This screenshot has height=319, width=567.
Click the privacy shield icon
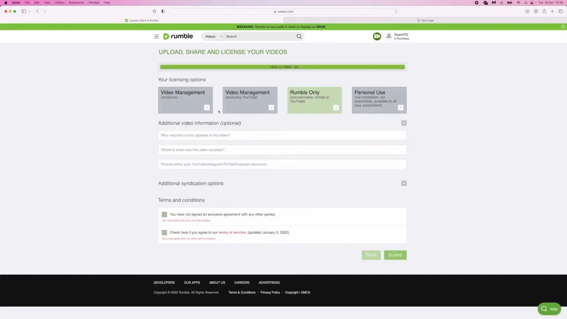coord(163,11)
